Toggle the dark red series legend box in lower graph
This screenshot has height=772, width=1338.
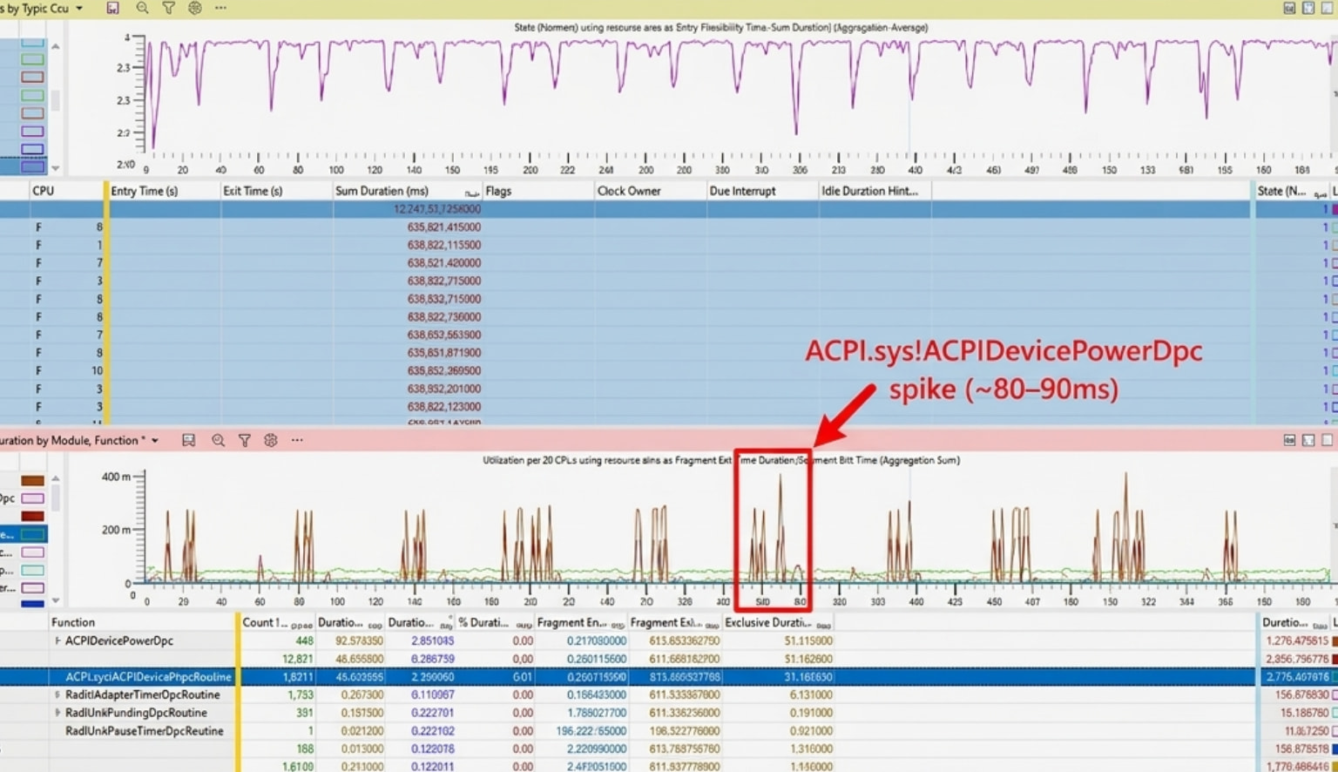point(32,516)
